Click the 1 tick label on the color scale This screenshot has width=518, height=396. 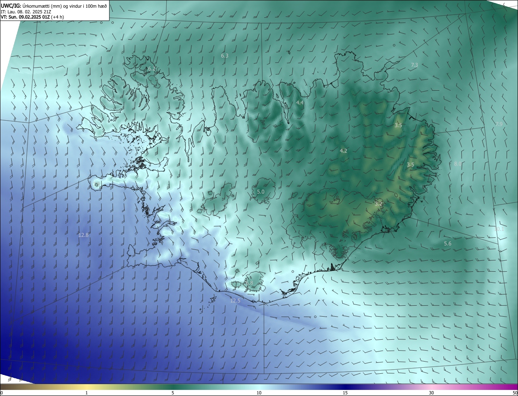coord(87,393)
